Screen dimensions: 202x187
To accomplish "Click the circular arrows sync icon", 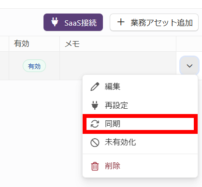I will 95,124.
